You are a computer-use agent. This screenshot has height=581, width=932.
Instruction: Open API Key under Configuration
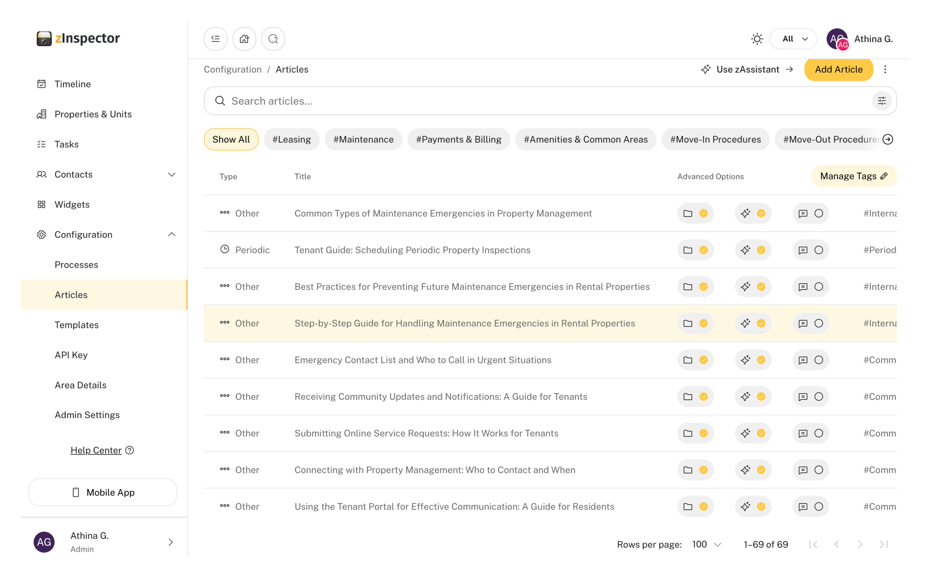point(71,355)
